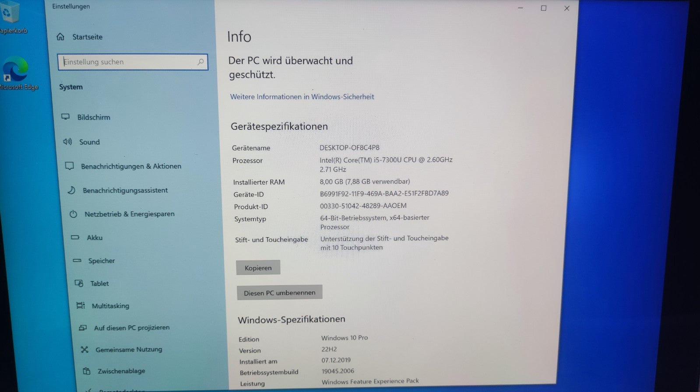This screenshot has width=700, height=392.
Task: Click the Akku battery icon
Action: (75, 237)
